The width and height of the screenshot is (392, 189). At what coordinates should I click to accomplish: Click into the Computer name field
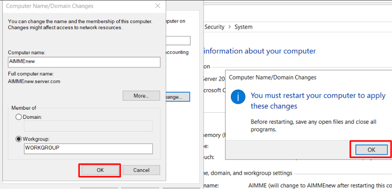coord(84,62)
